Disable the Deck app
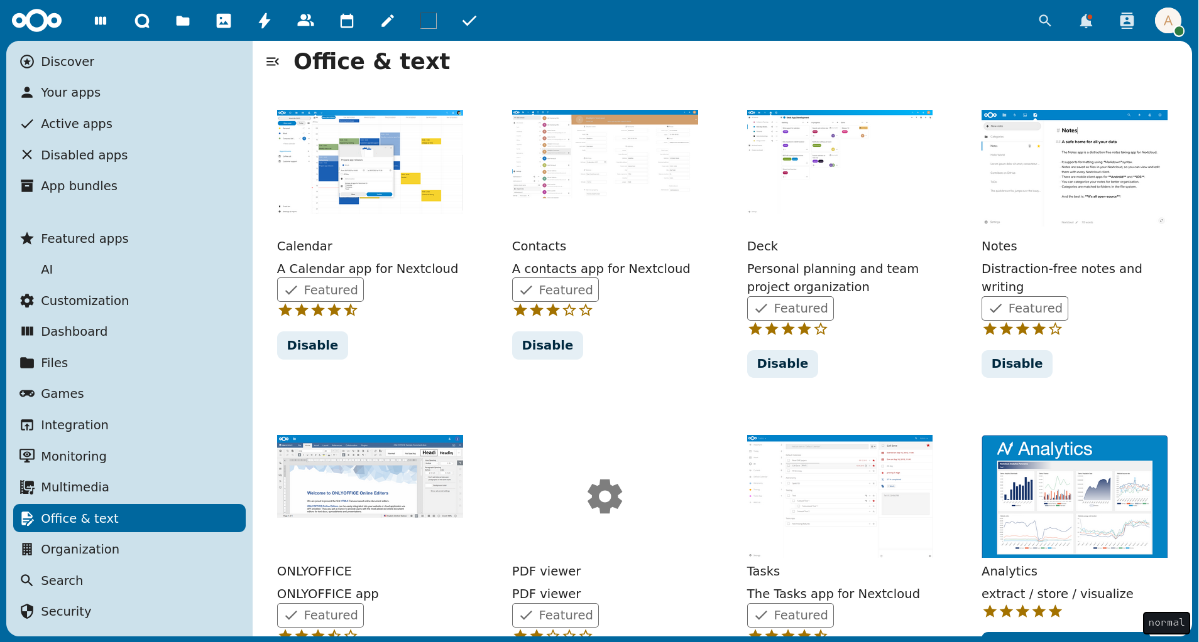Screen dimensions: 1199x642 tap(782, 363)
